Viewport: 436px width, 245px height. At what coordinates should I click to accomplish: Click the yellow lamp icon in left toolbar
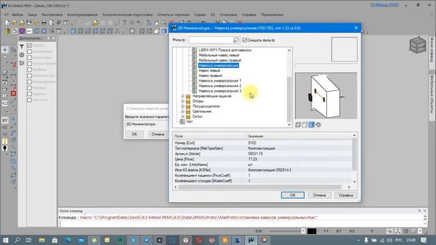(x=5, y=142)
